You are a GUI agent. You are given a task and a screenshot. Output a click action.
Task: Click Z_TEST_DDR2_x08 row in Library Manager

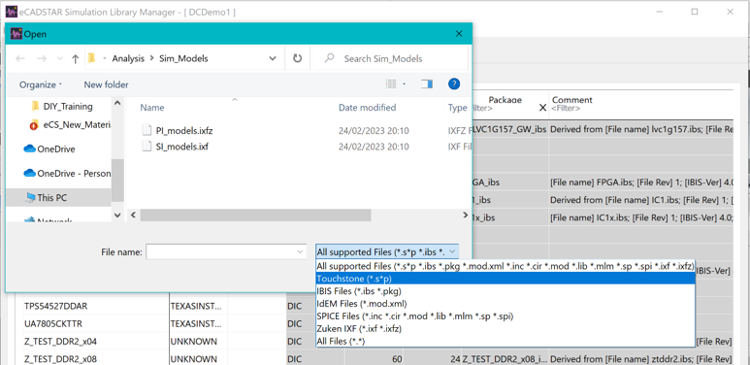(x=61, y=359)
